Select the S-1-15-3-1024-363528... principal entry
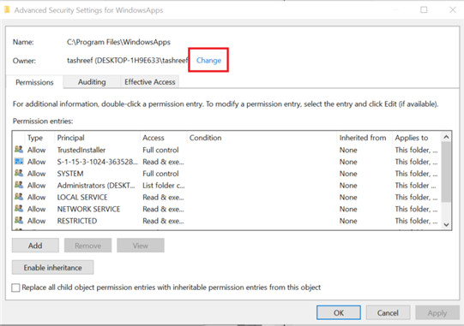Viewport: 464px width, 326px height. [x=98, y=162]
